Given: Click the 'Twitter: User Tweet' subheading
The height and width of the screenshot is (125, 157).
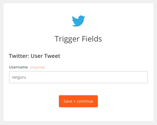Looking at the screenshot, I should tap(35, 56).
